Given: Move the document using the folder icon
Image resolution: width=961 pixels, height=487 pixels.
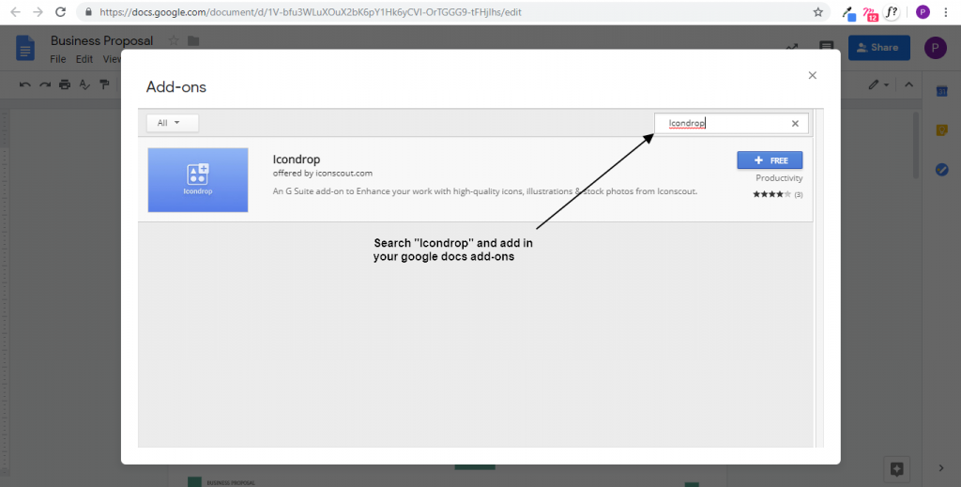Looking at the screenshot, I should click(x=193, y=41).
